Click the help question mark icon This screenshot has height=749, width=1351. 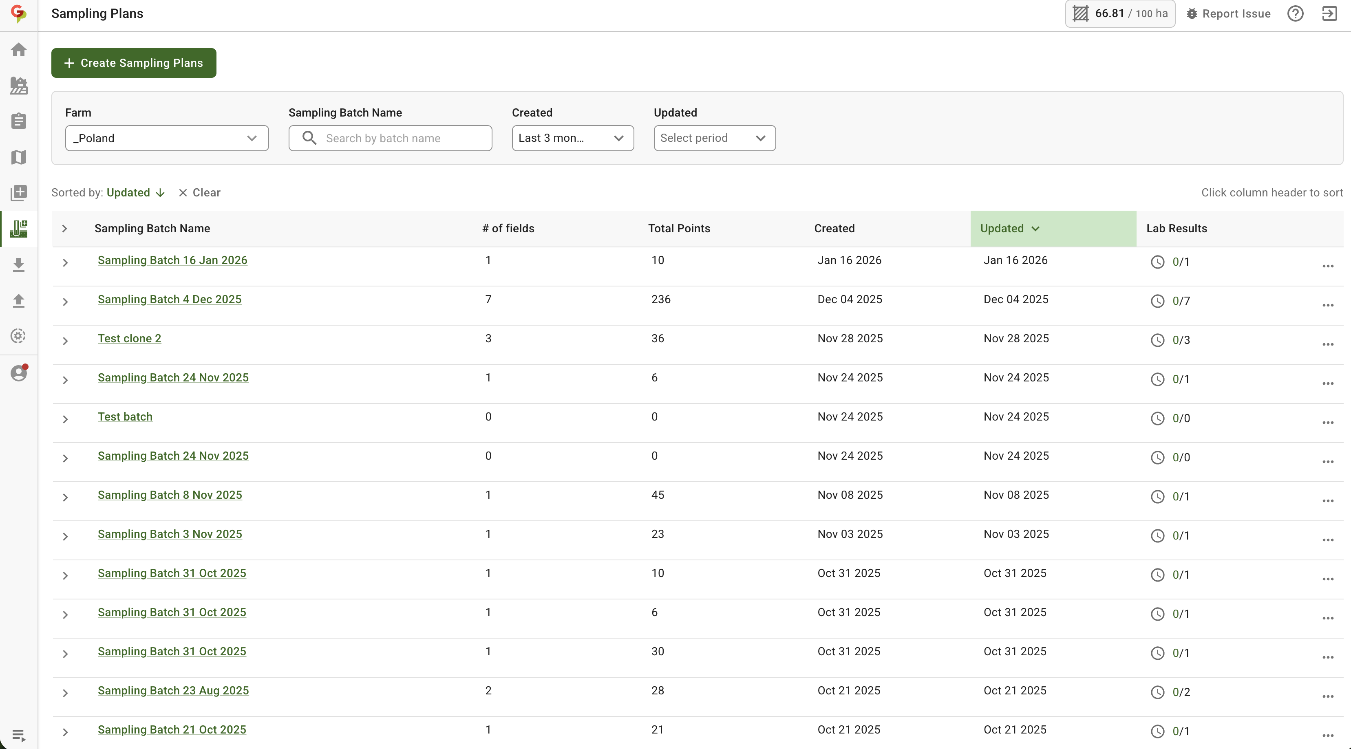coord(1295,13)
